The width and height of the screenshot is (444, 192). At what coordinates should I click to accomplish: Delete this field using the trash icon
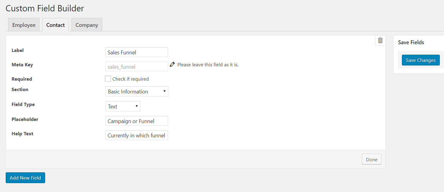coord(380,40)
